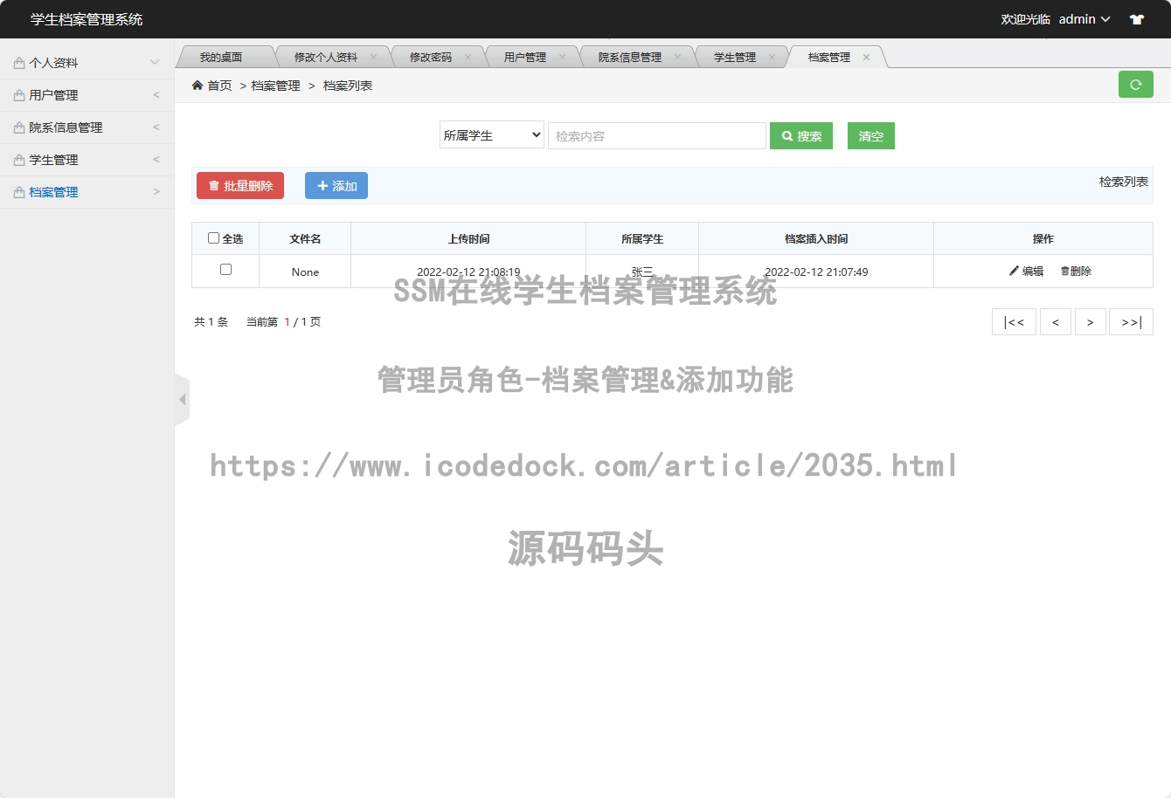Click the green refresh icon button
Image resolution: width=1171 pixels, height=798 pixels.
pyautogui.click(x=1135, y=85)
